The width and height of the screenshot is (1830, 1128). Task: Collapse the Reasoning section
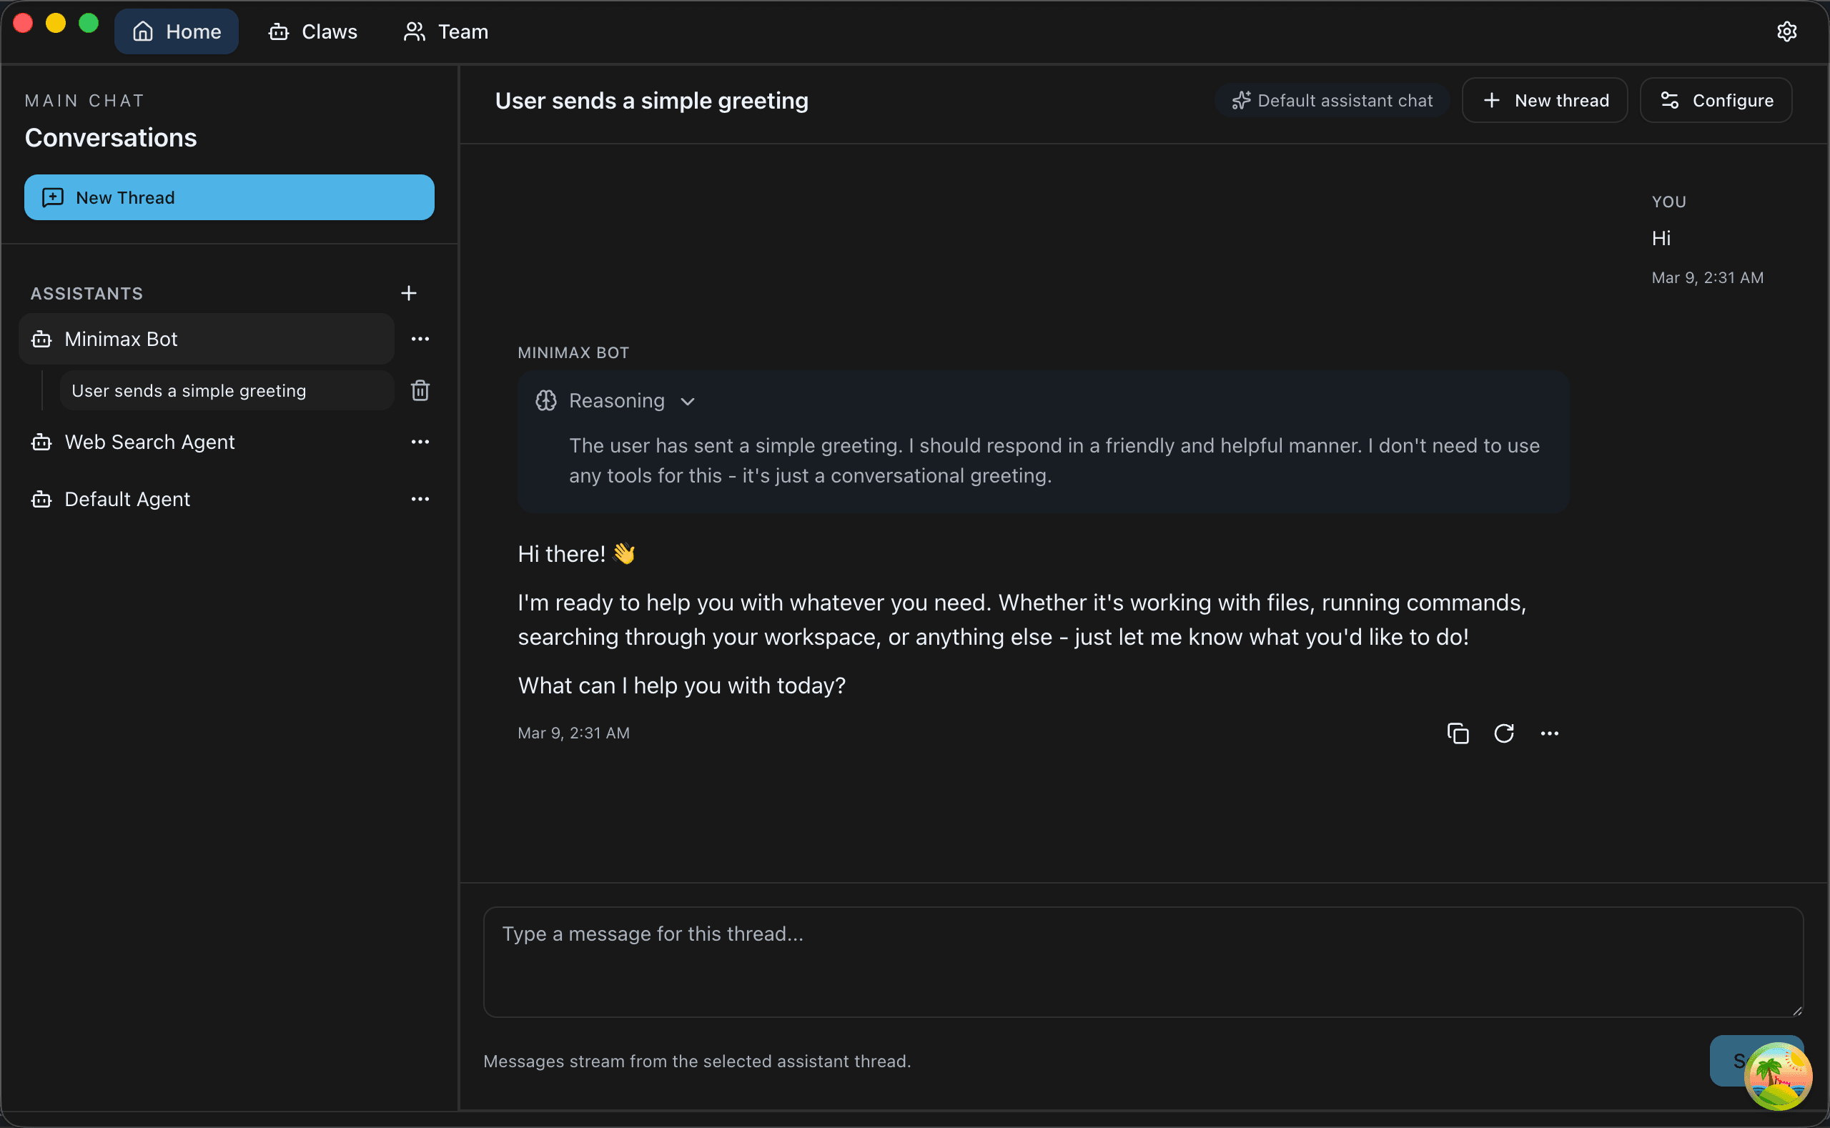pos(688,400)
